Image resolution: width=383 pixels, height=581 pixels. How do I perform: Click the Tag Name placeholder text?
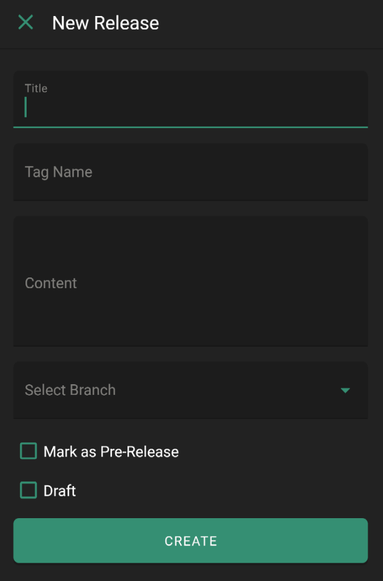point(59,173)
